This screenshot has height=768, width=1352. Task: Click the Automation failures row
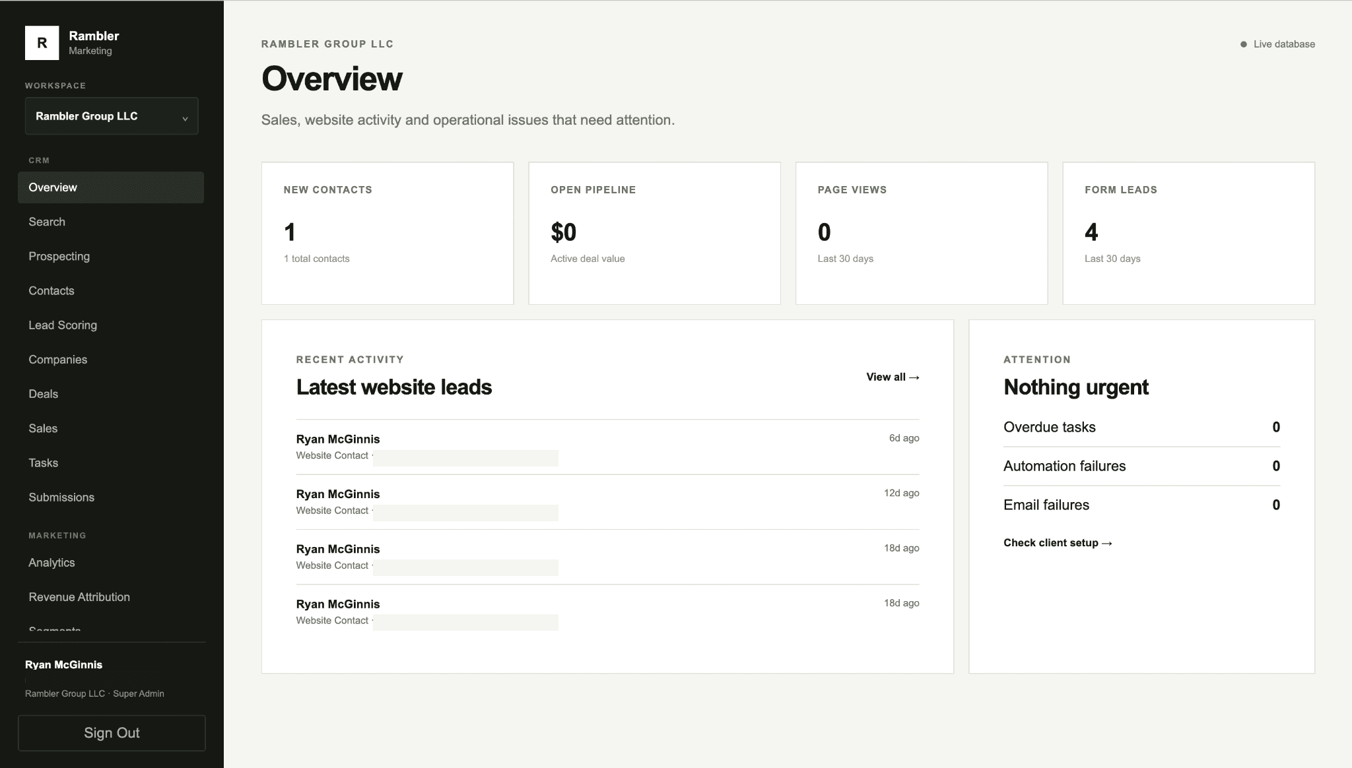[1141, 466]
